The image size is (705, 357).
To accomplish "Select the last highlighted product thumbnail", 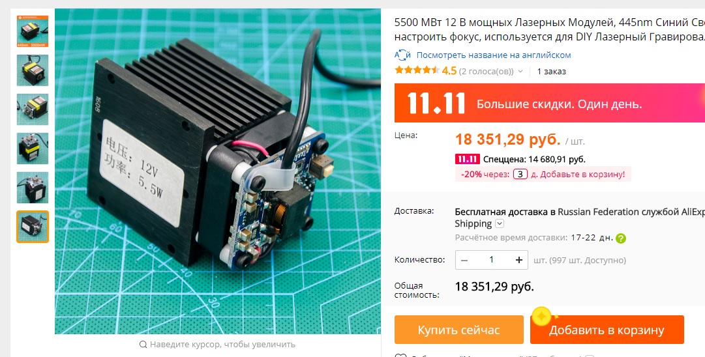I will point(33,227).
